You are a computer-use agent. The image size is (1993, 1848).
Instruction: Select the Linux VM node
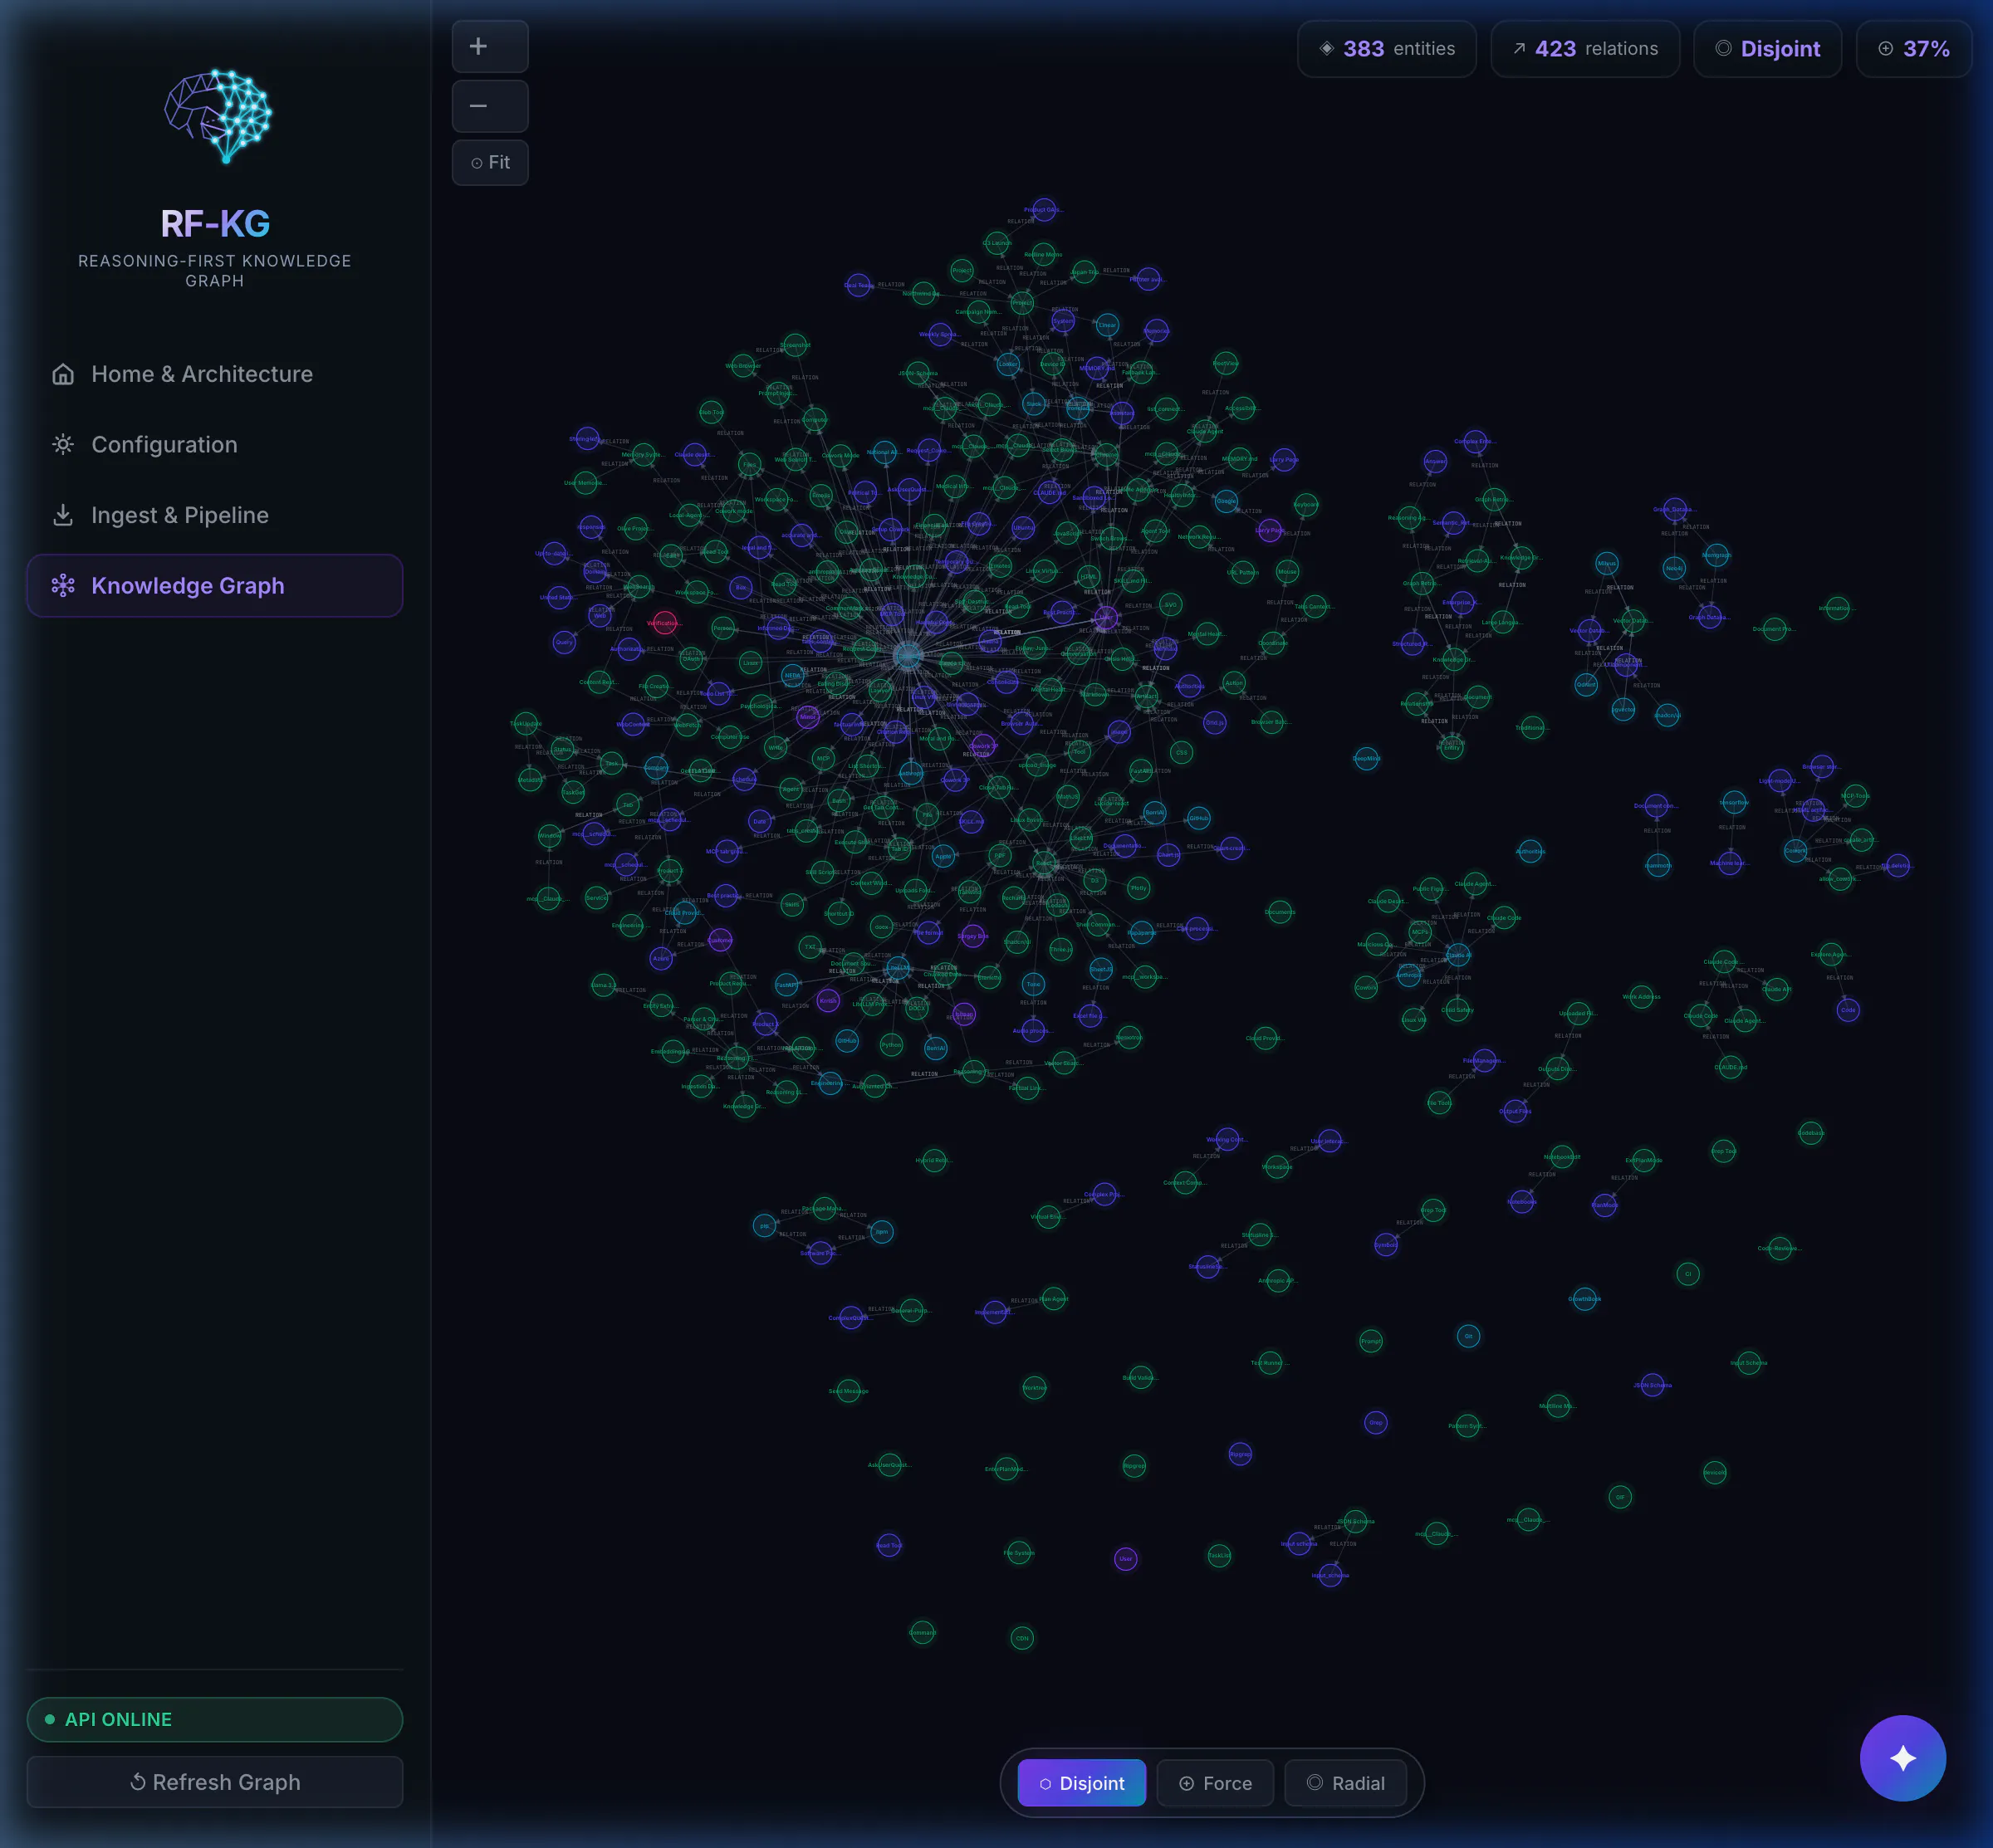coord(1413,1020)
